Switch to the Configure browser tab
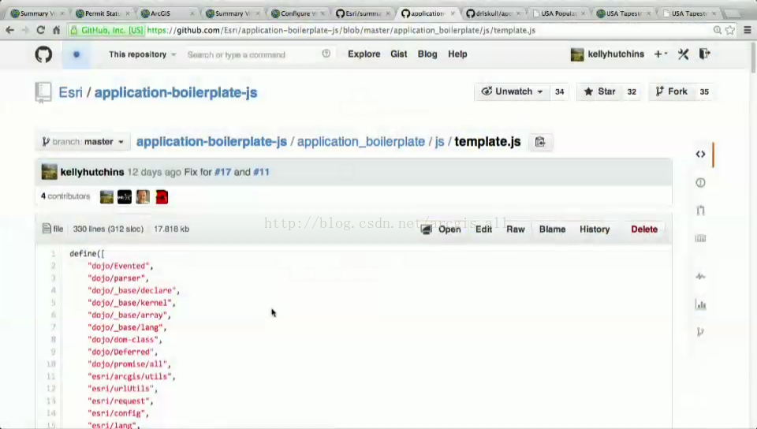 point(296,13)
